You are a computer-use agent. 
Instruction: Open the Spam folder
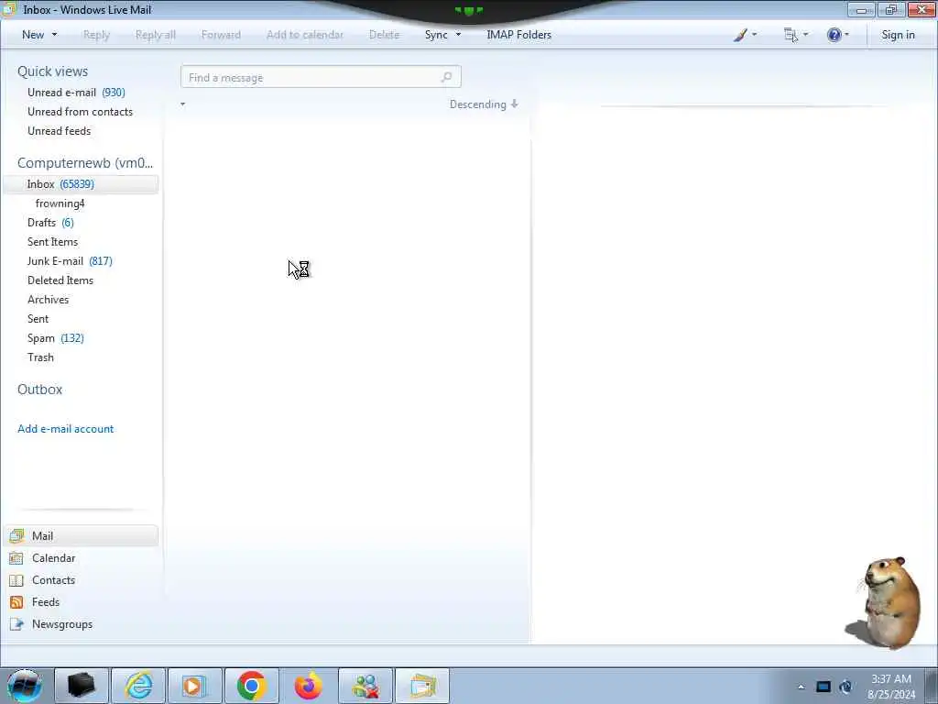[x=56, y=338]
